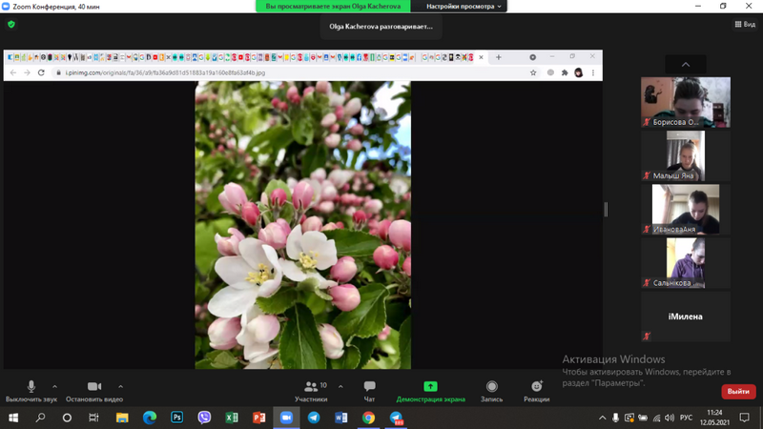This screenshot has width=763, height=429.
Task: Close the active browser tab
Action: click(x=481, y=57)
